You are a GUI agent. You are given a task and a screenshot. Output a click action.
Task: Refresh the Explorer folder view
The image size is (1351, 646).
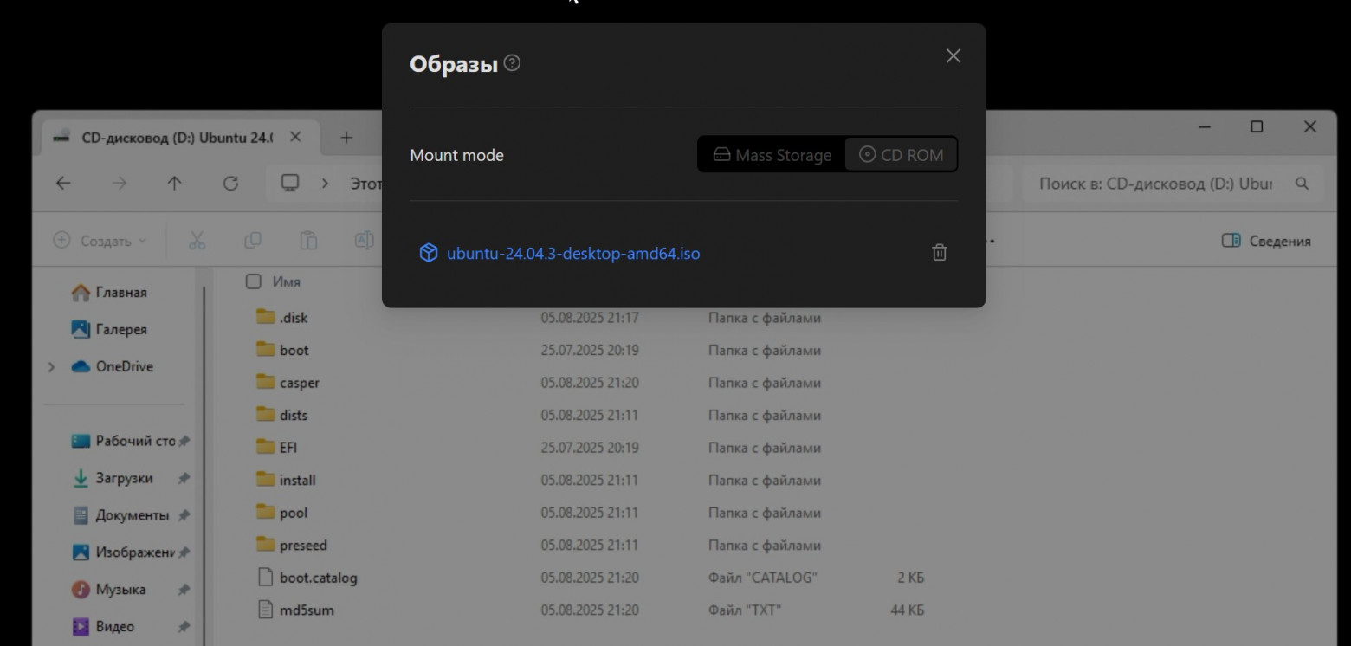pos(230,184)
